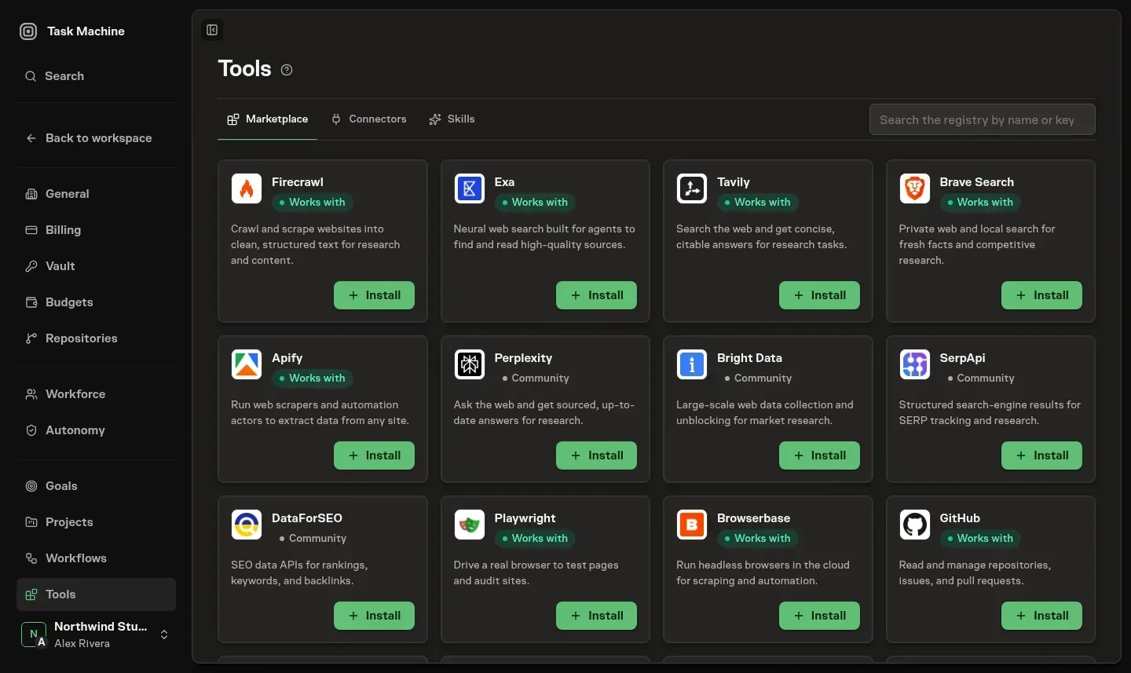The height and width of the screenshot is (673, 1131).
Task: Click the "Playwright" card title
Action: point(525,518)
